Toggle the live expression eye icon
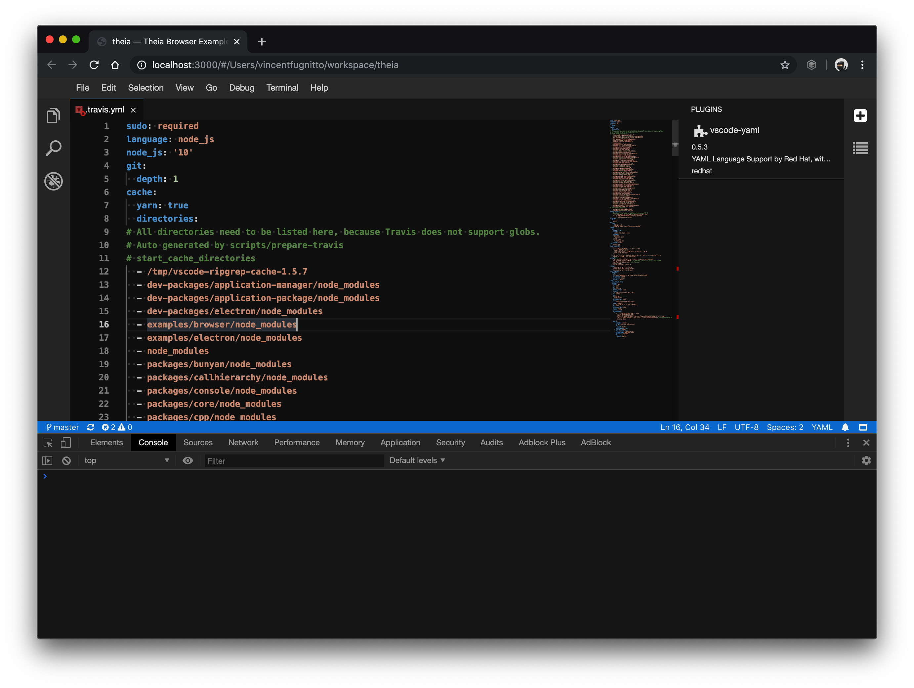The width and height of the screenshot is (914, 688). tap(187, 460)
